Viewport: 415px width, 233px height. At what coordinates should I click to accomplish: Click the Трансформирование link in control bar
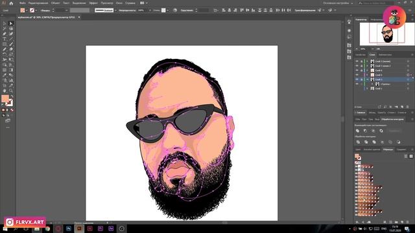(305, 10)
